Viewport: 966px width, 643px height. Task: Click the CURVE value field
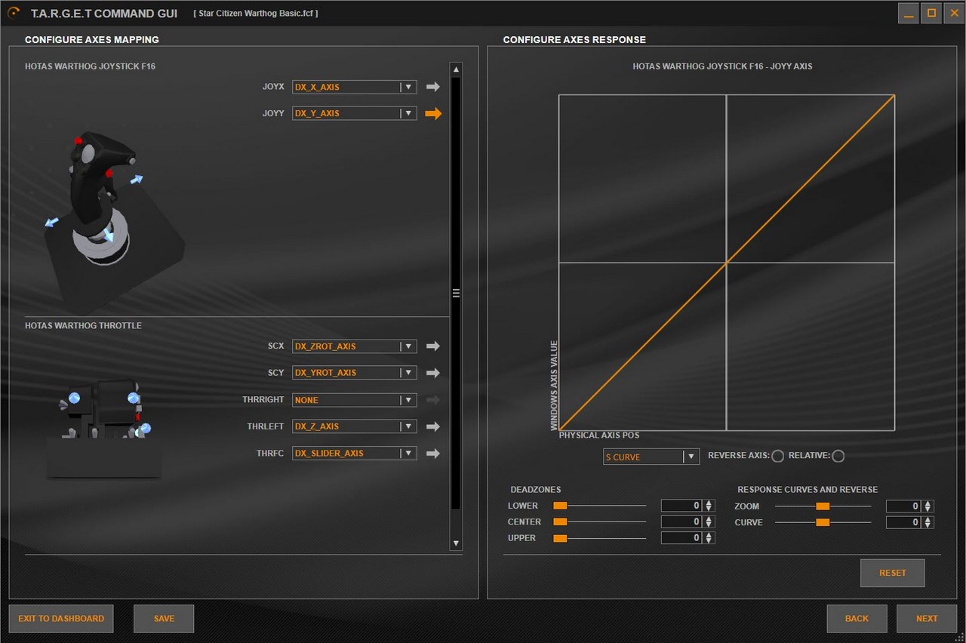click(x=904, y=522)
